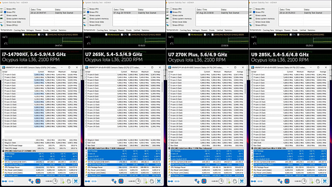Click the clock reset icon in i7-14700KF HWiNFO toolbar
The width and height of the screenshot is (332, 187).
point(55,181)
